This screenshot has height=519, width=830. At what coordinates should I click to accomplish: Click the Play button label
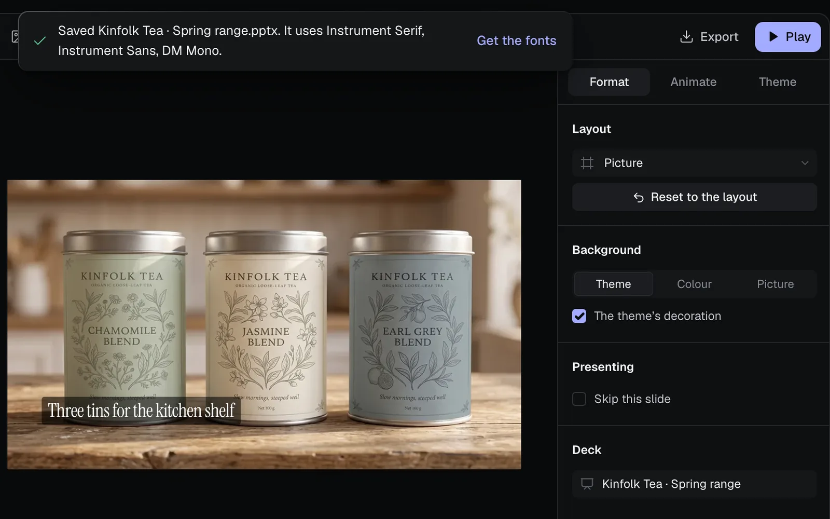point(798,37)
